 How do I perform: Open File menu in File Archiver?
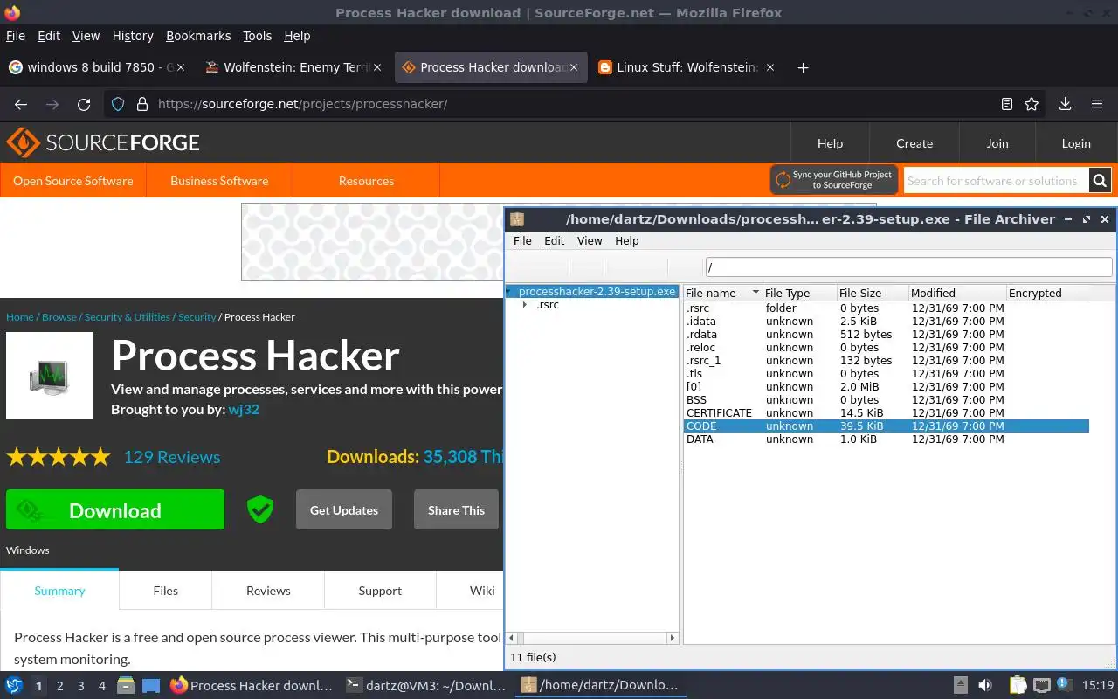[x=522, y=241]
